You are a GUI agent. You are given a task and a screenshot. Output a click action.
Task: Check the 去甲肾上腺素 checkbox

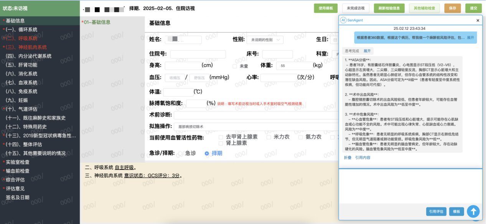[221, 137]
